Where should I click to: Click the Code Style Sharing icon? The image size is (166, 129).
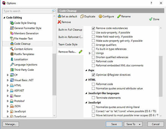[x=12, y=23]
